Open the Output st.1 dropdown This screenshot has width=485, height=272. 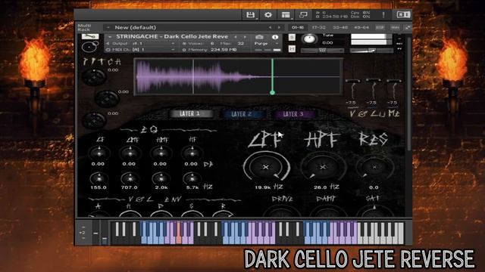pos(141,44)
